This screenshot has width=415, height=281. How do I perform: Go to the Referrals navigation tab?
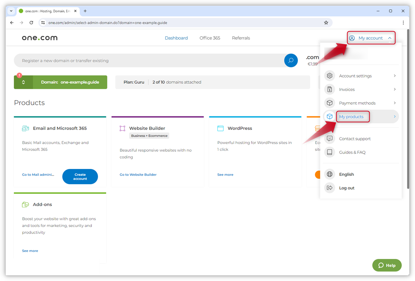[x=241, y=38]
